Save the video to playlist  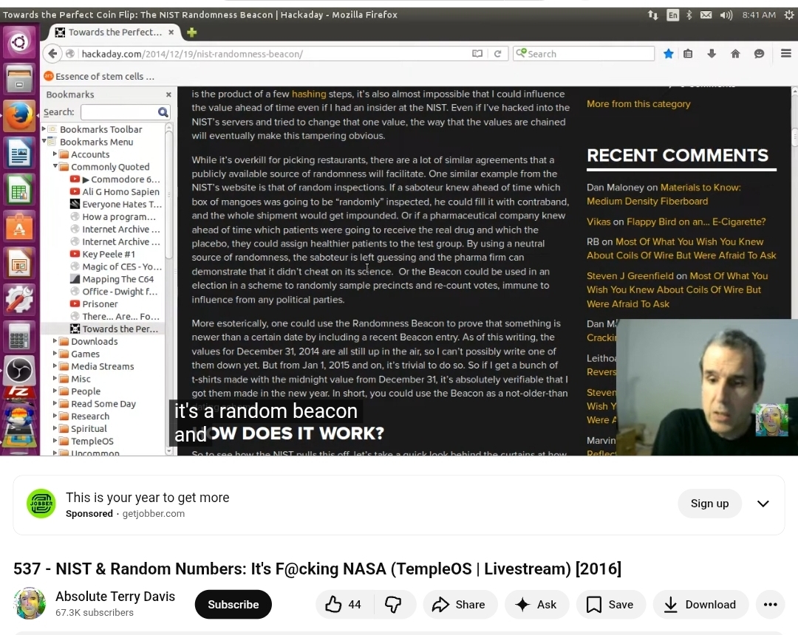(x=611, y=605)
